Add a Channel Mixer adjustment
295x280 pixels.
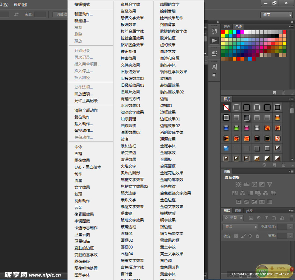265,193
